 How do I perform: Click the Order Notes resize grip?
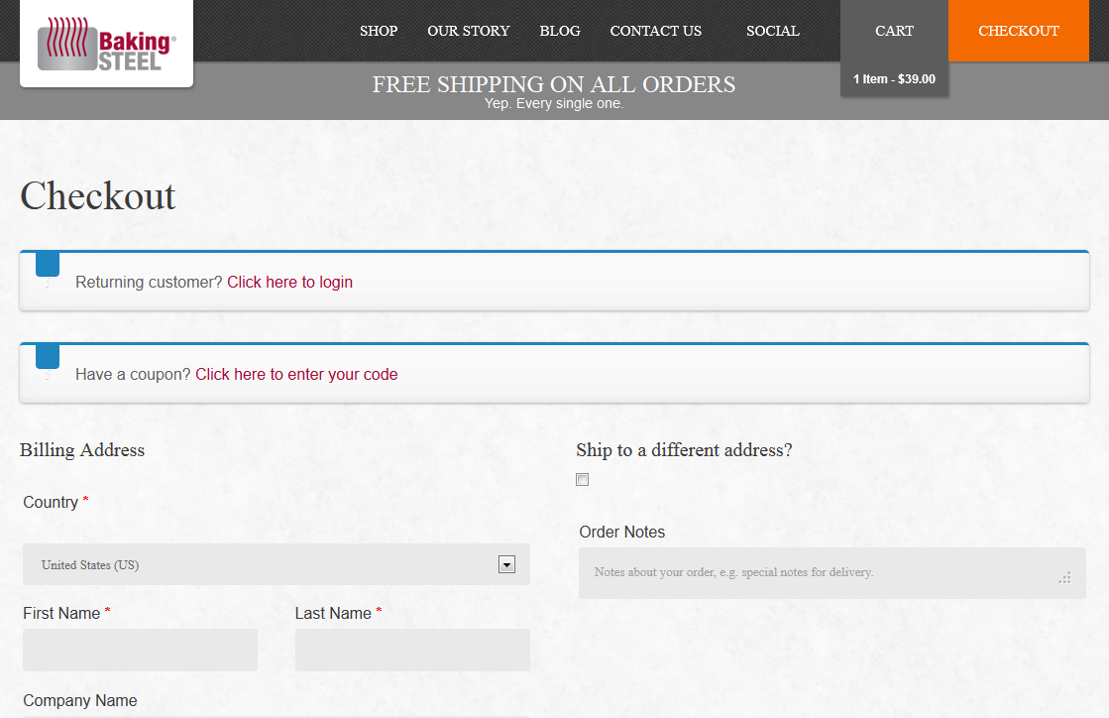click(x=1064, y=577)
